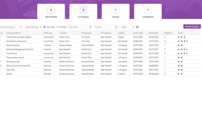202x130 pixels.
Task: View the Food Service proposal
Action: (181, 53)
